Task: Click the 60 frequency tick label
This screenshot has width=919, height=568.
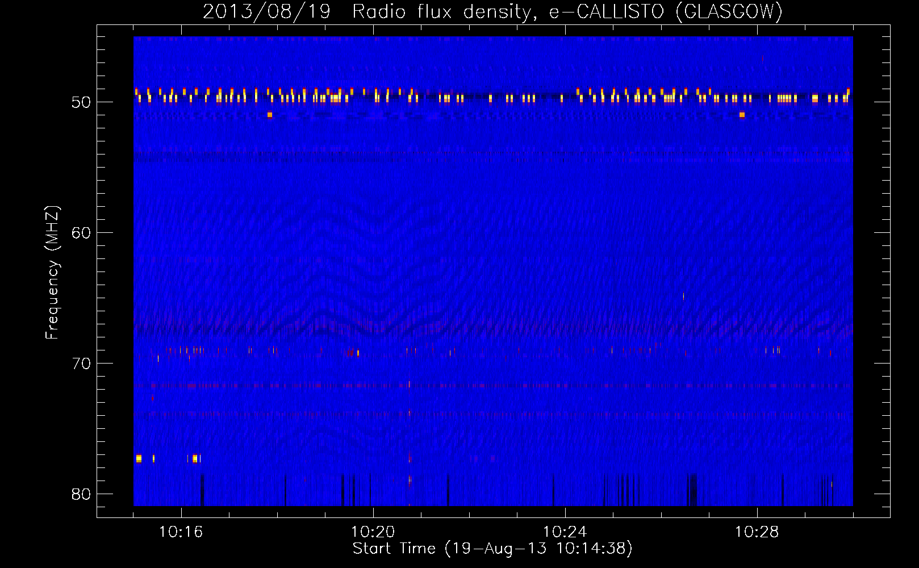Action: tap(81, 233)
